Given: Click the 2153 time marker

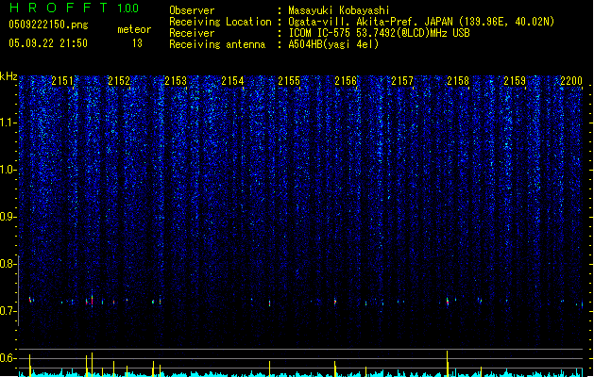Looking at the screenshot, I should coord(176,80).
